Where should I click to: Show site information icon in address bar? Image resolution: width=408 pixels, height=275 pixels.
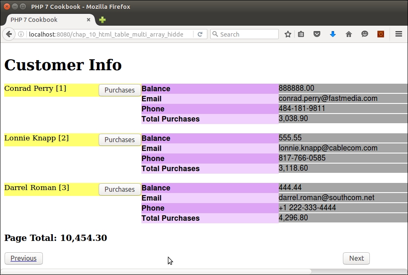coord(21,34)
